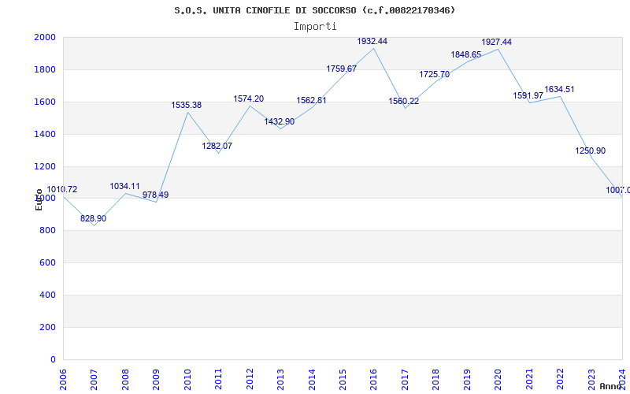Viewport: 630px width, 394px height.
Task: Click the 2022 x-axis year label
Action: 560,380
